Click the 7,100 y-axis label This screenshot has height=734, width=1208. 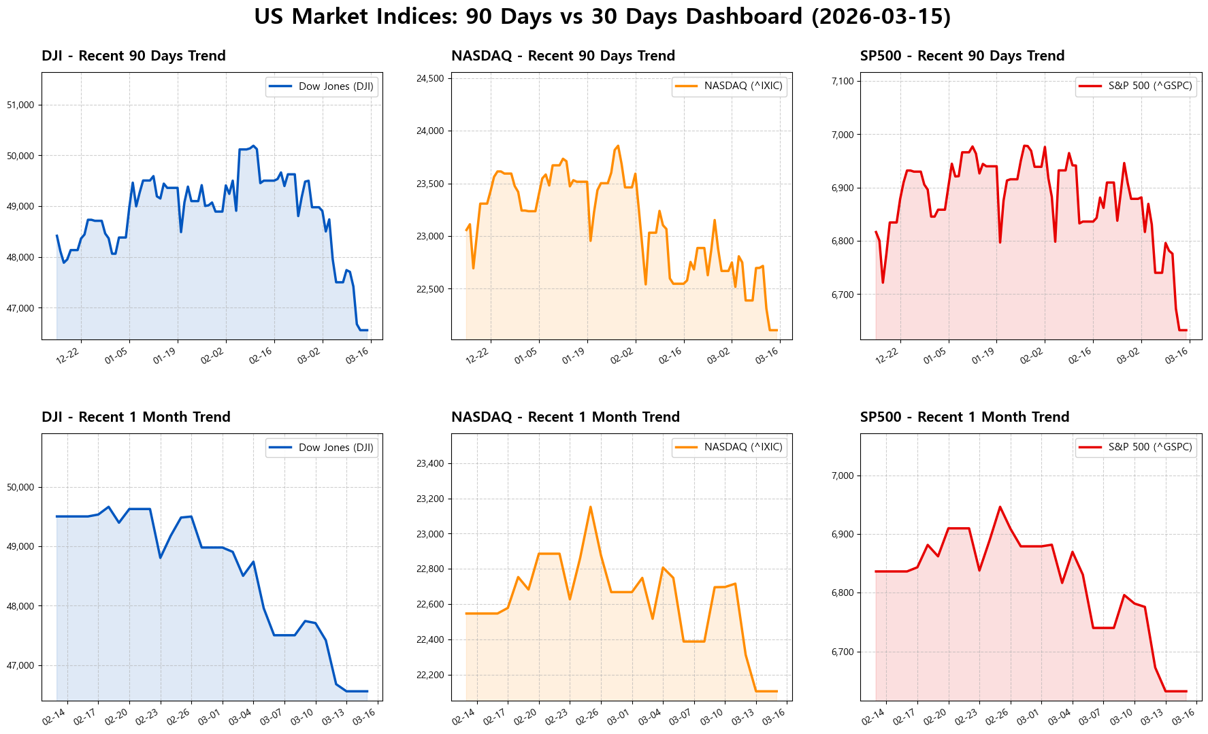pos(842,82)
